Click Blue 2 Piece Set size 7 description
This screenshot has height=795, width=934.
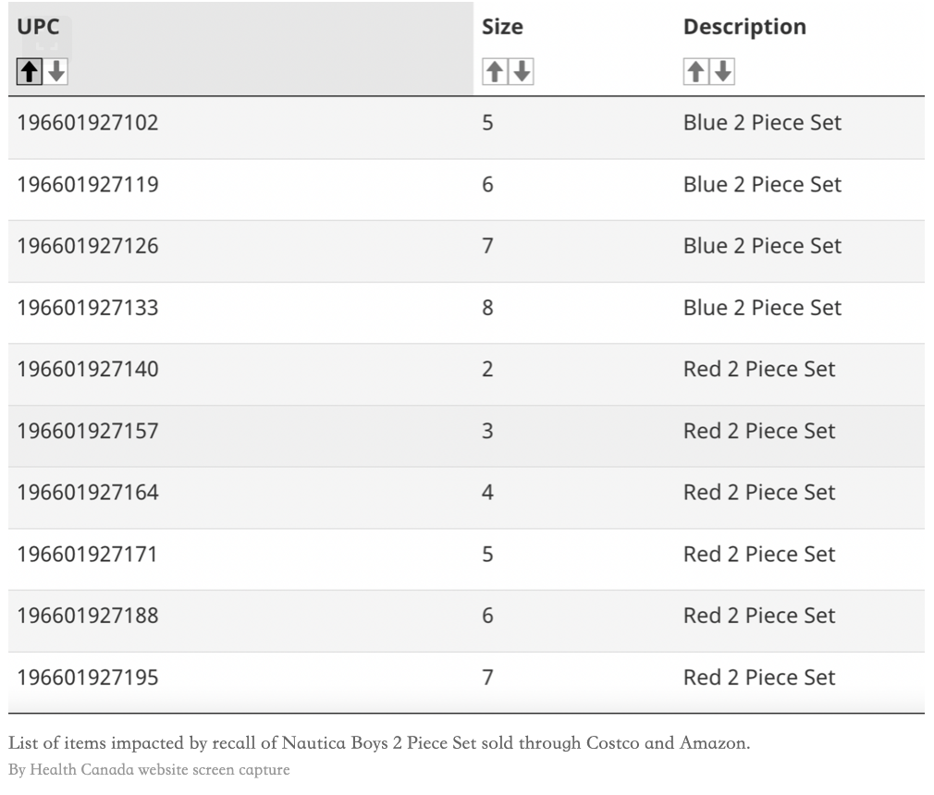762,246
